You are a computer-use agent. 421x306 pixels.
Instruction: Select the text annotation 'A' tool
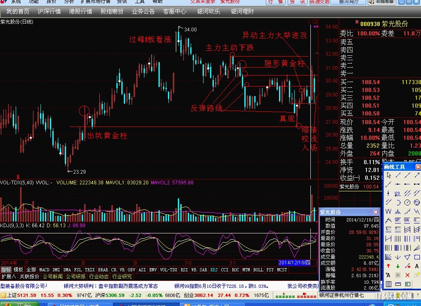pyautogui.click(x=417, y=266)
